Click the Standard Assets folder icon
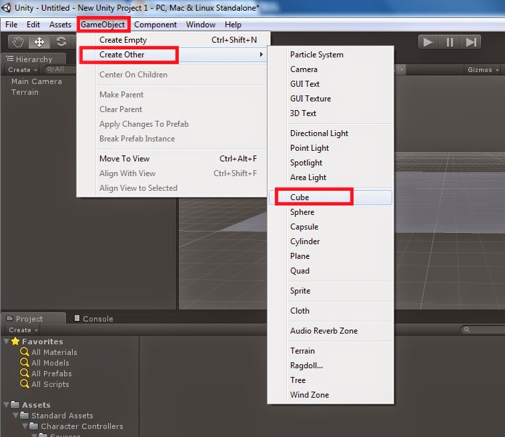 (x=25, y=416)
